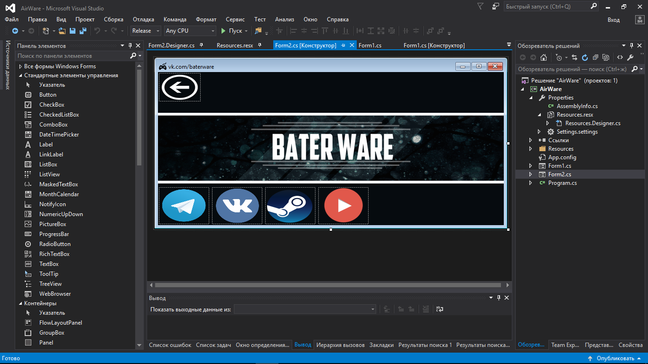648x364 pixels.
Task: Click the Navigate Backward toolbar arrow
Action: coord(15,31)
